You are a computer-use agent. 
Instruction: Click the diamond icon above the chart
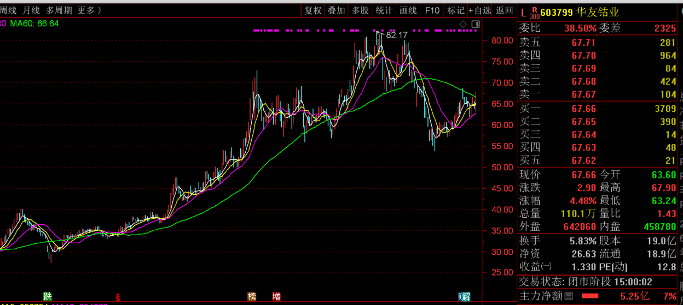click(463, 24)
